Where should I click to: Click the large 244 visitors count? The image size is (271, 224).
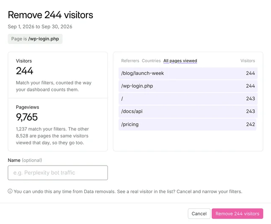click(x=25, y=71)
